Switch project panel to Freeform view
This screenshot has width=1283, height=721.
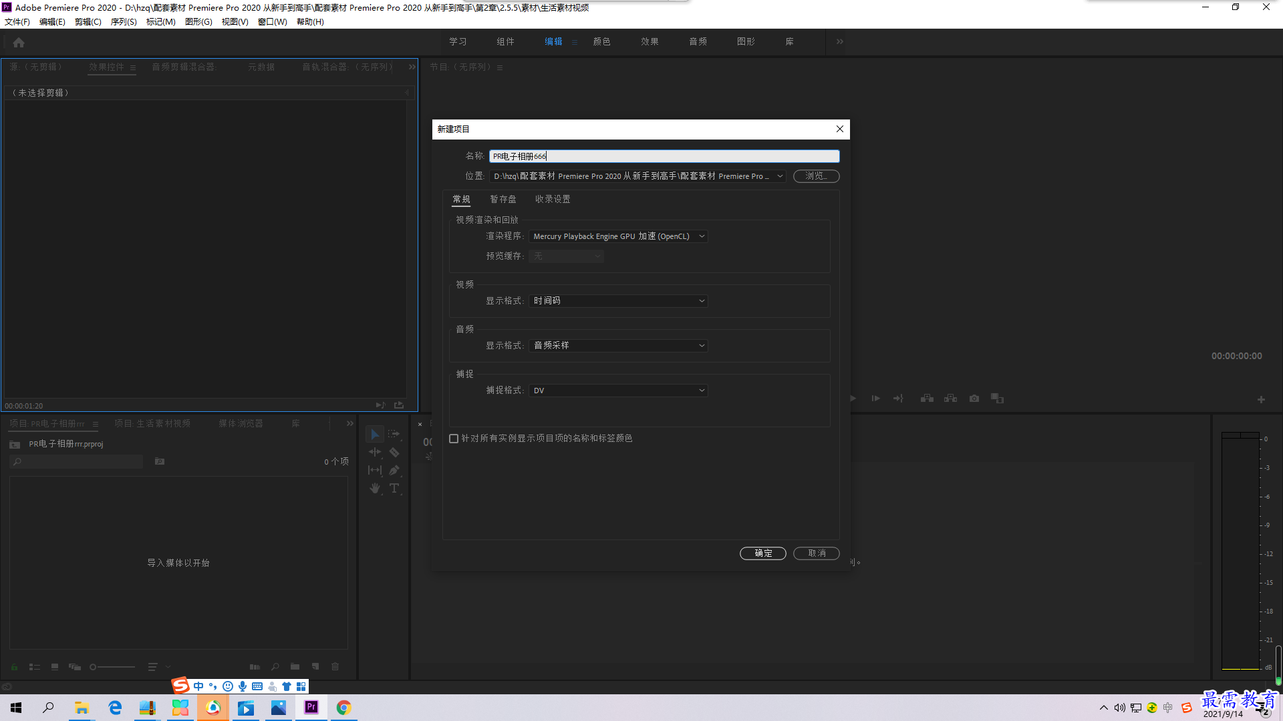[75, 666]
